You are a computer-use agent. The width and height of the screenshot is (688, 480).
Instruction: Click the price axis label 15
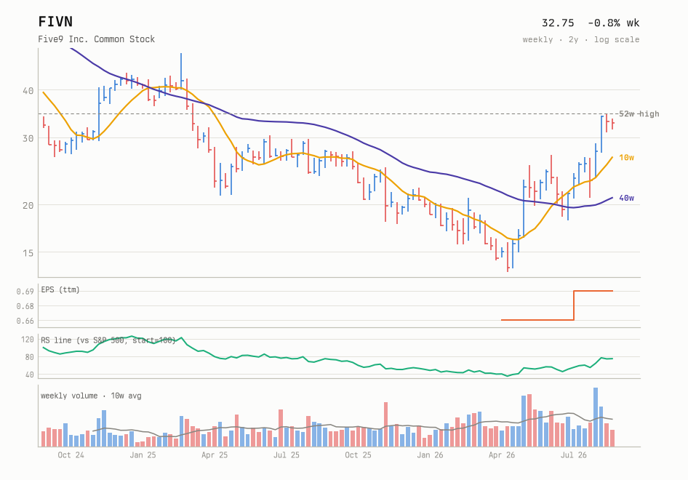pyautogui.click(x=28, y=252)
